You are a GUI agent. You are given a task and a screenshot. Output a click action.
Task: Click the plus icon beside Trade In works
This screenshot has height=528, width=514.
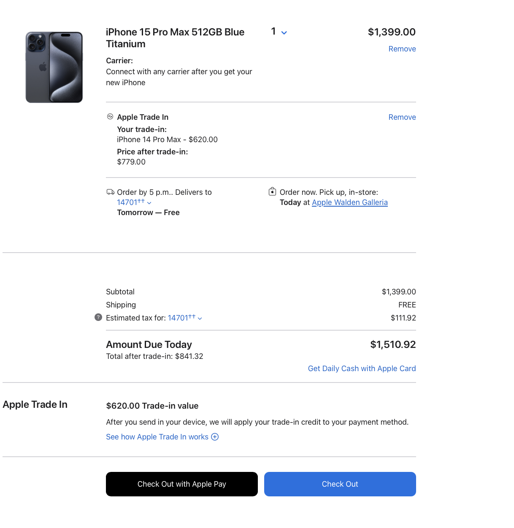(x=215, y=437)
